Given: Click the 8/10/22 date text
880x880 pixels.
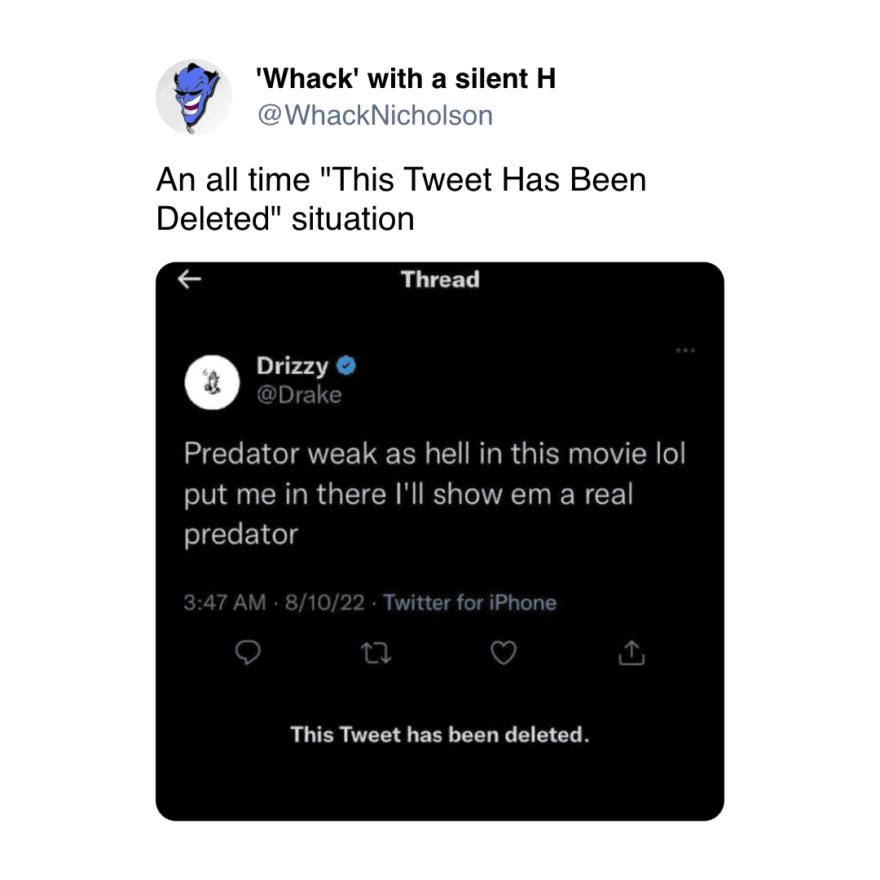Looking at the screenshot, I should 325,602.
